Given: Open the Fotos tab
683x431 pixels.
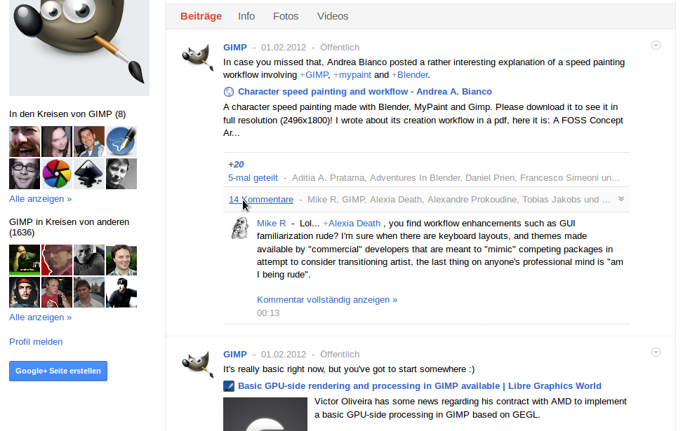Looking at the screenshot, I should pyautogui.click(x=286, y=16).
